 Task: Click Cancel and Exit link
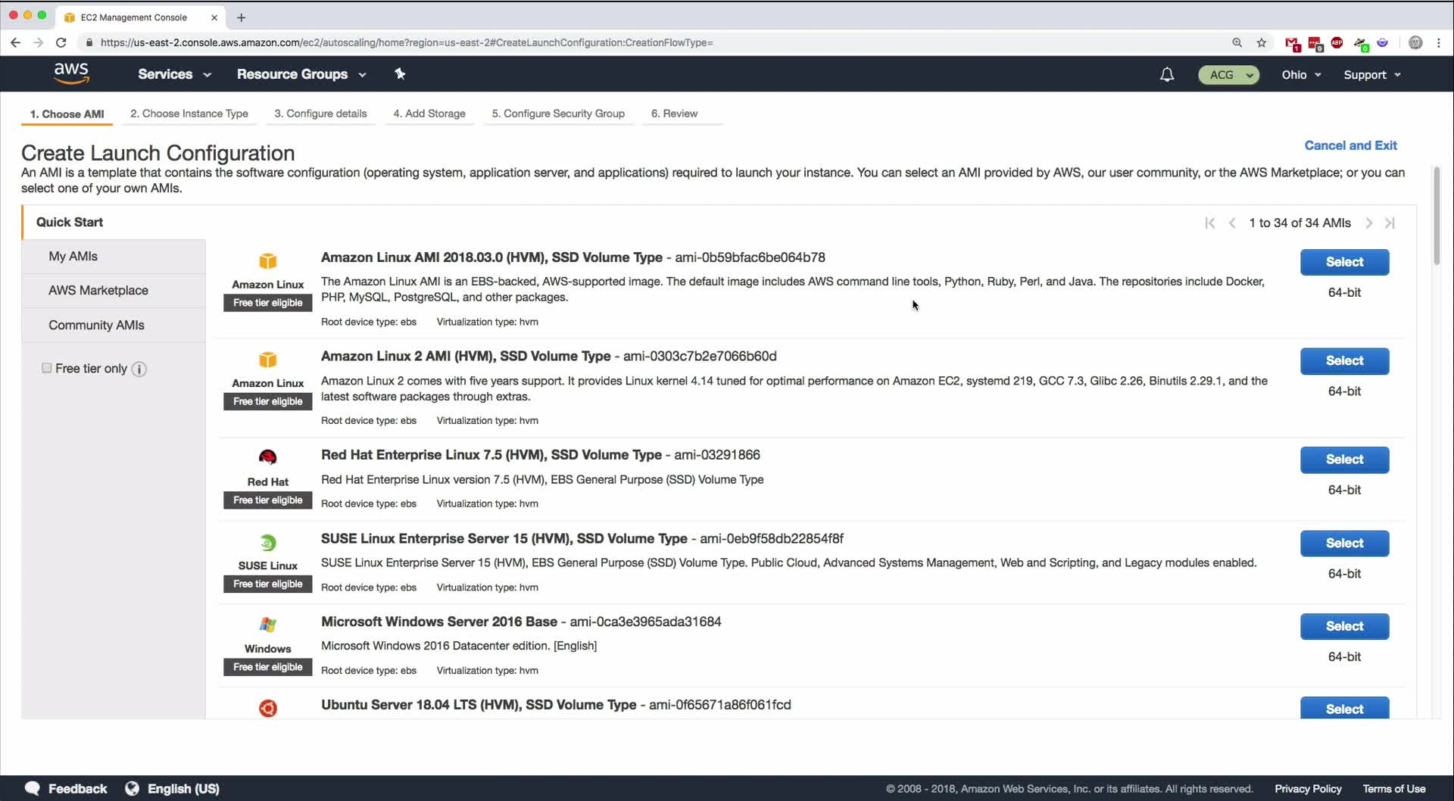pos(1350,145)
